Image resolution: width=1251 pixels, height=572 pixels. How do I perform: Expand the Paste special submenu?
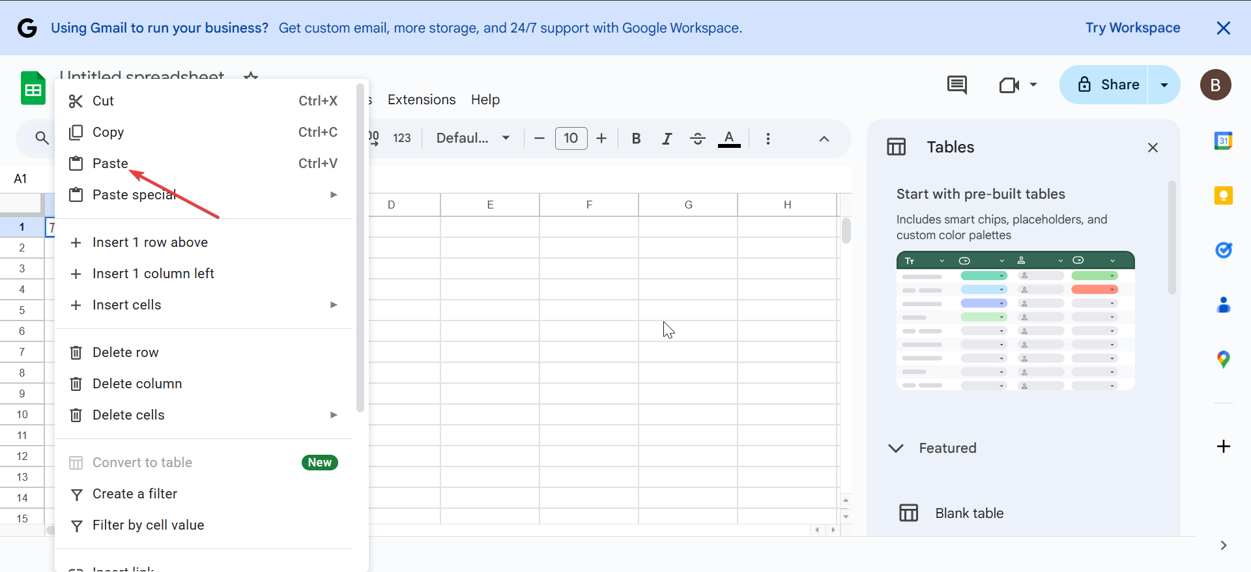coord(204,195)
